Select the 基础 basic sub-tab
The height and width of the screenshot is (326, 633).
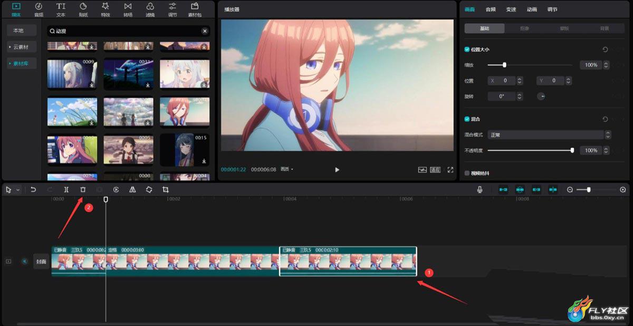[x=484, y=28]
